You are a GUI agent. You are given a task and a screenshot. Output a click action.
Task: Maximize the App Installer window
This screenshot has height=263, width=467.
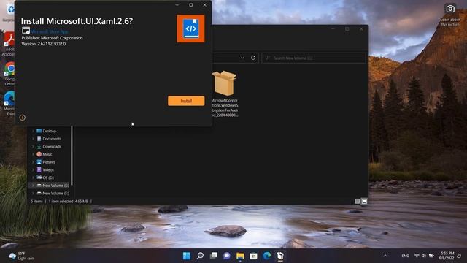(x=191, y=5)
